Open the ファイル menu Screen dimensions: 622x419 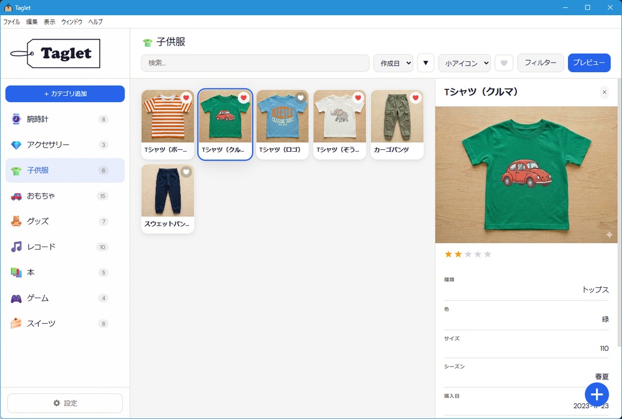11,22
